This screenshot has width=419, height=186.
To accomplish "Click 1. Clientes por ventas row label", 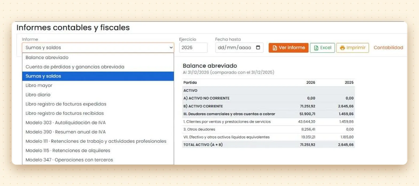I will [227, 122].
